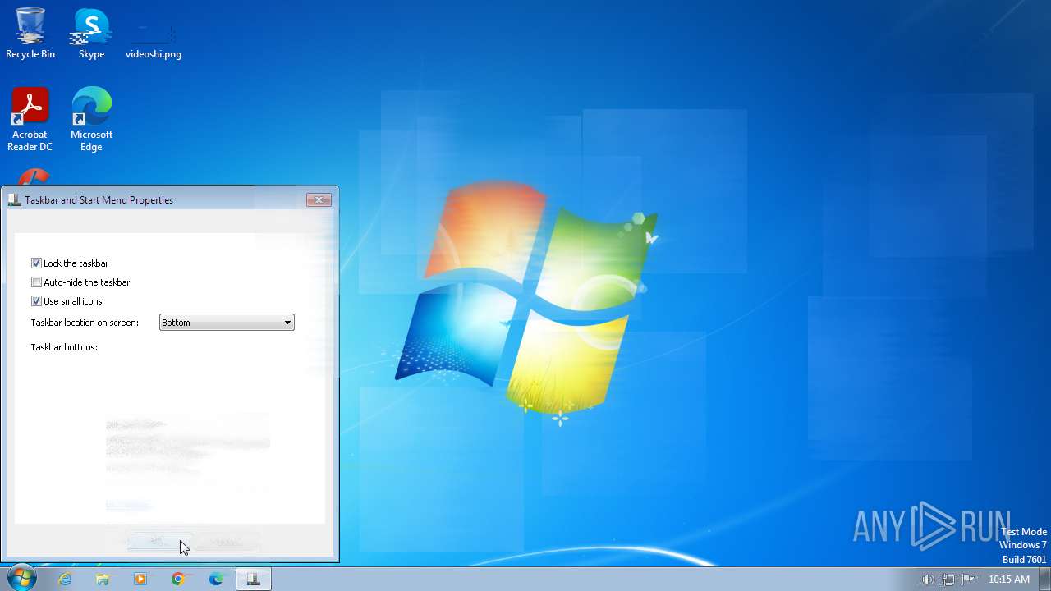This screenshot has width=1051, height=591.
Task: Open the network connection tray icon
Action: coord(948,580)
